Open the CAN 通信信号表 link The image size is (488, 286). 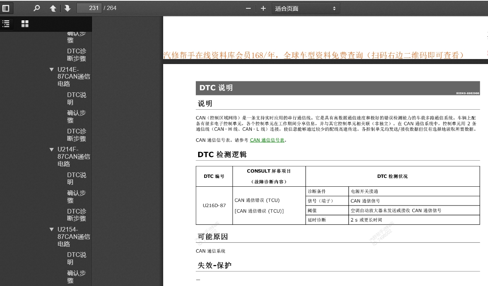pos(267,140)
